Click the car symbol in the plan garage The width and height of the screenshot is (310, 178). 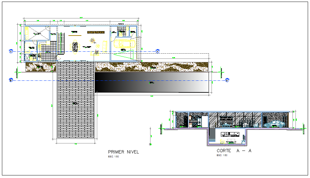(x=124, y=44)
